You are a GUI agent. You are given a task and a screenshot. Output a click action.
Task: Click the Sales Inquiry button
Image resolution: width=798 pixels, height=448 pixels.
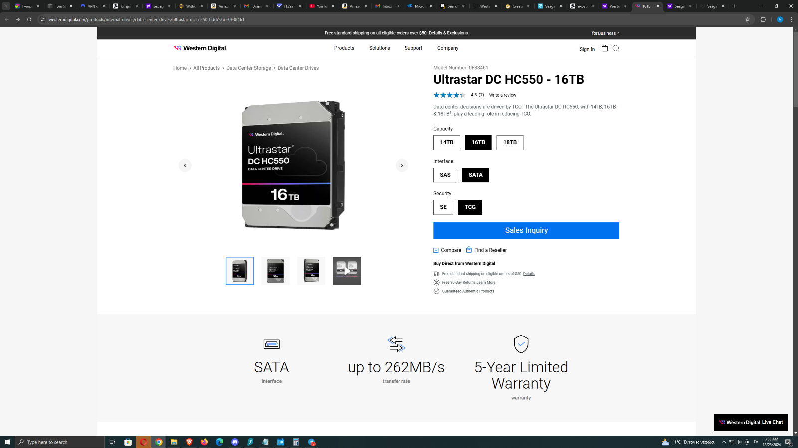point(526,230)
